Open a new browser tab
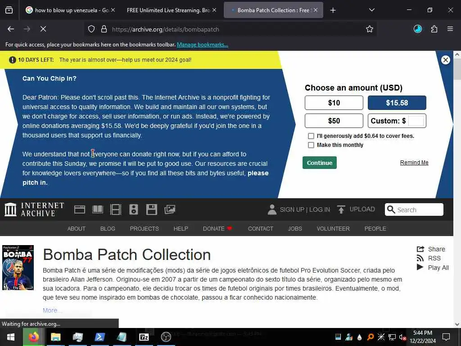 point(333,10)
